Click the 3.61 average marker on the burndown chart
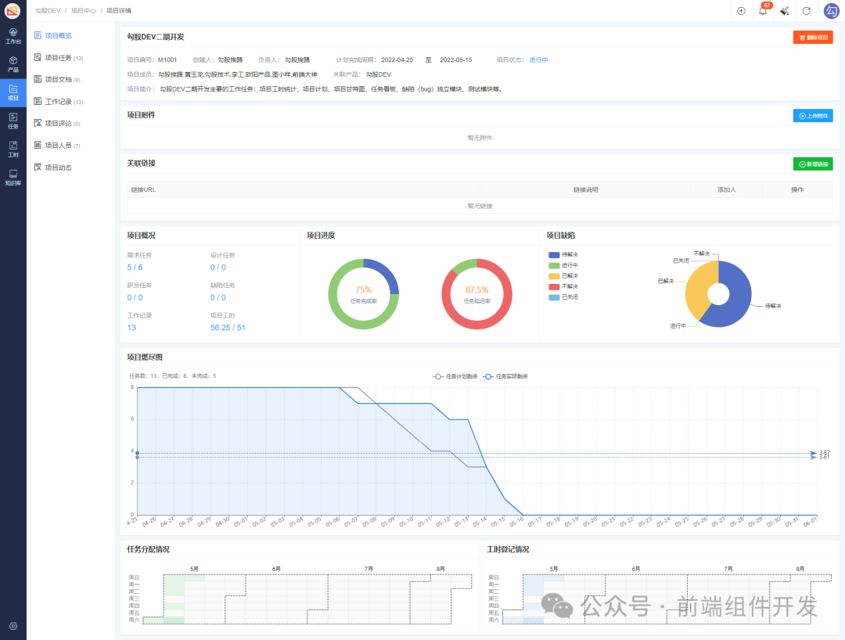The height and width of the screenshot is (640, 845). [825, 458]
